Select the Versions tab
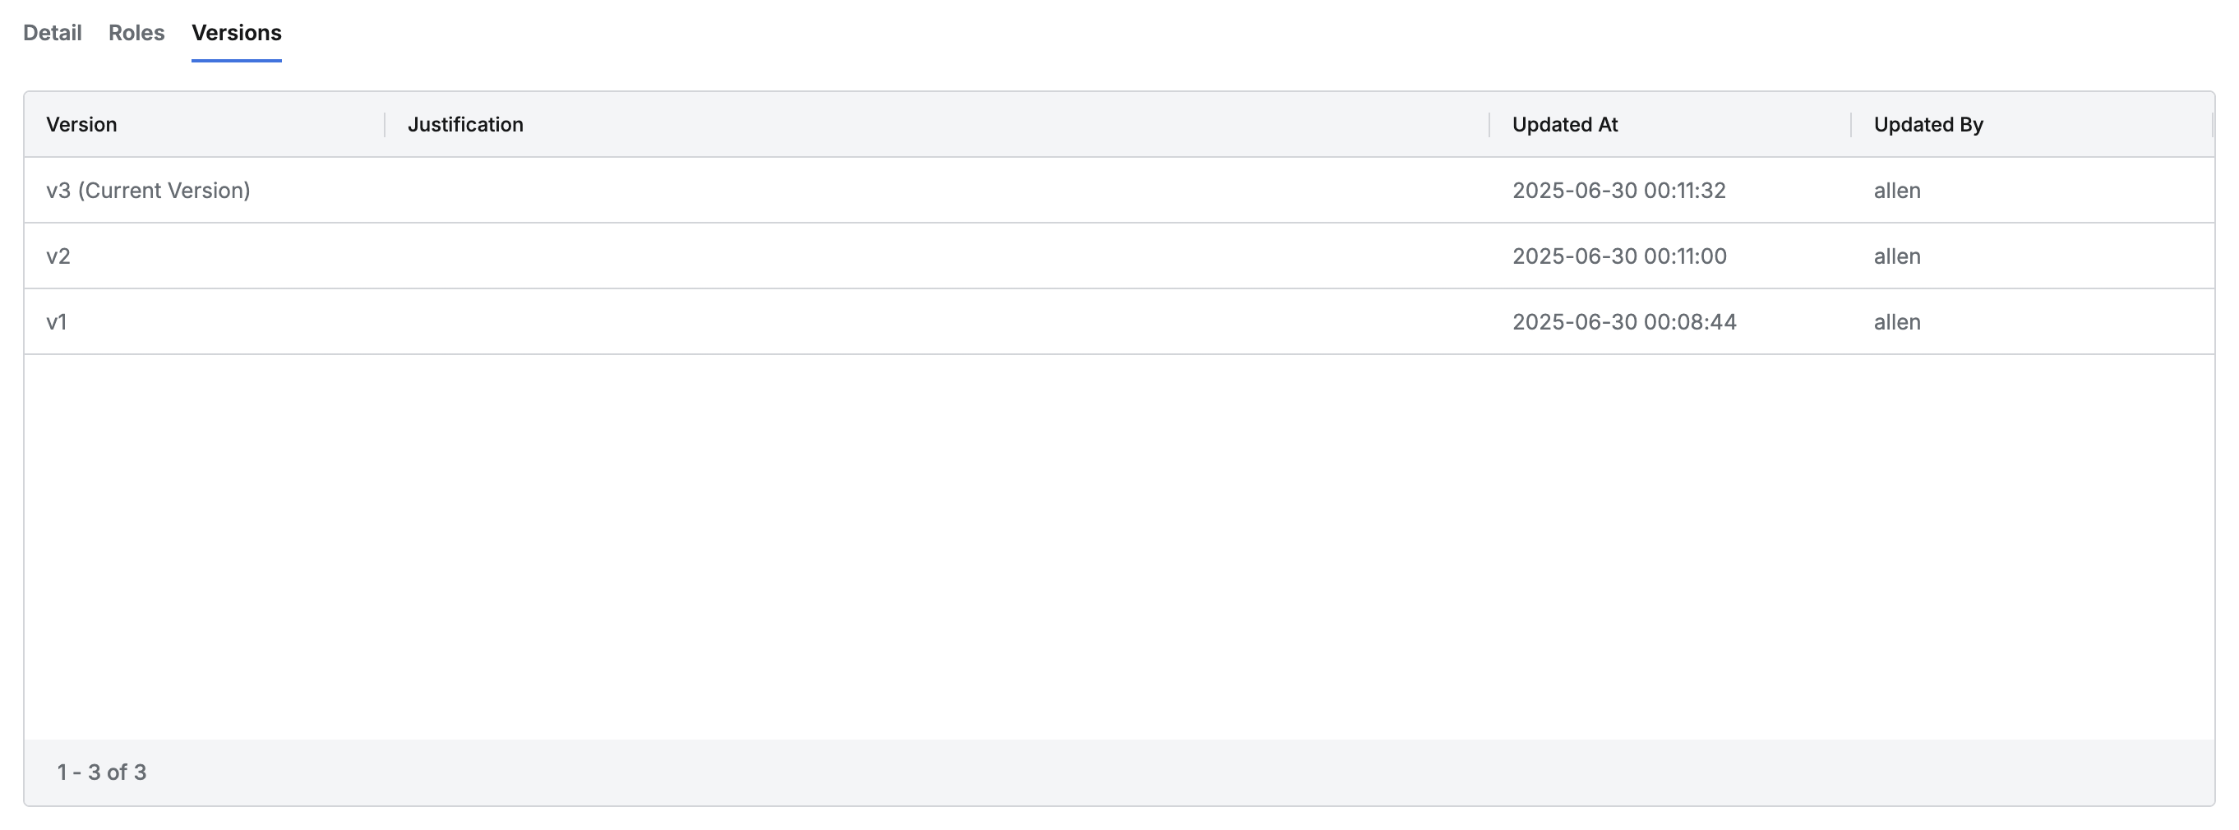This screenshot has height=830, width=2239. pyautogui.click(x=237, y=33)
